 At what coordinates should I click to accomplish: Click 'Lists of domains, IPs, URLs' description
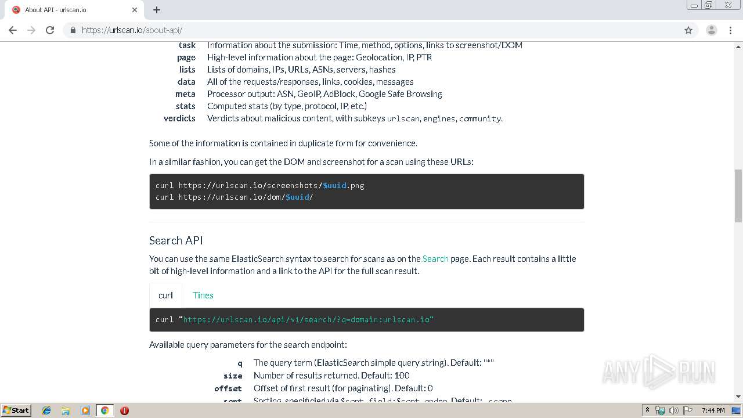pyautogui.click(x=301, y=70)
